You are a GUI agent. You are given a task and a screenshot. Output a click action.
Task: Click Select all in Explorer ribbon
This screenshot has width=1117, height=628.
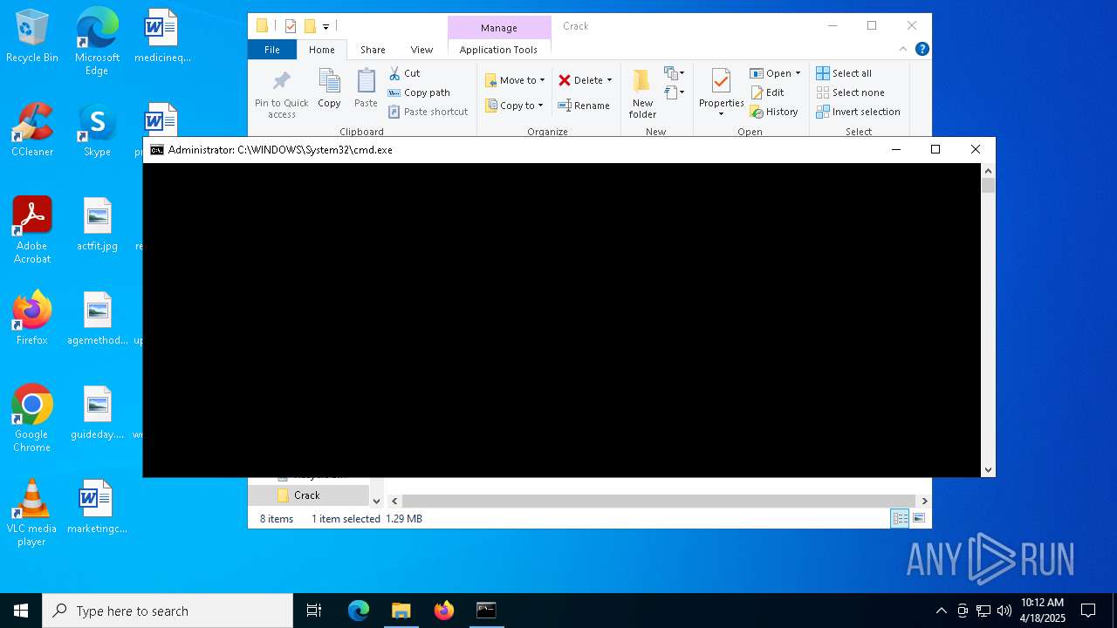[844, 73]
